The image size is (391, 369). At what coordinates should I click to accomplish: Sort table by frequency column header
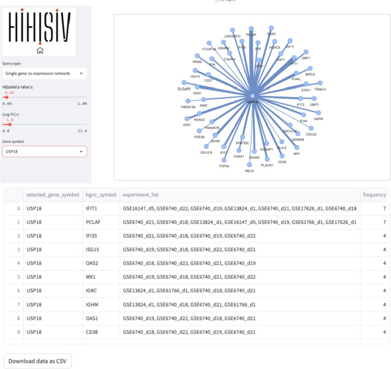[375, 195]
